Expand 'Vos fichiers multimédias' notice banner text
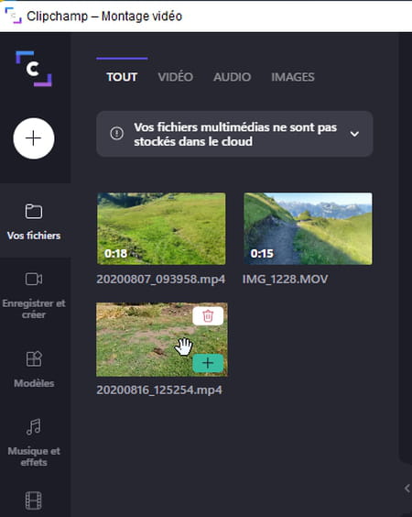Image resolution: width=412 pixels, height=517 pixels. click(235, 134)
